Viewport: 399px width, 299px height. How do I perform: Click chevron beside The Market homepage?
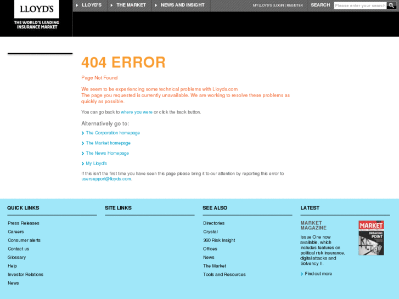[83, 143]
